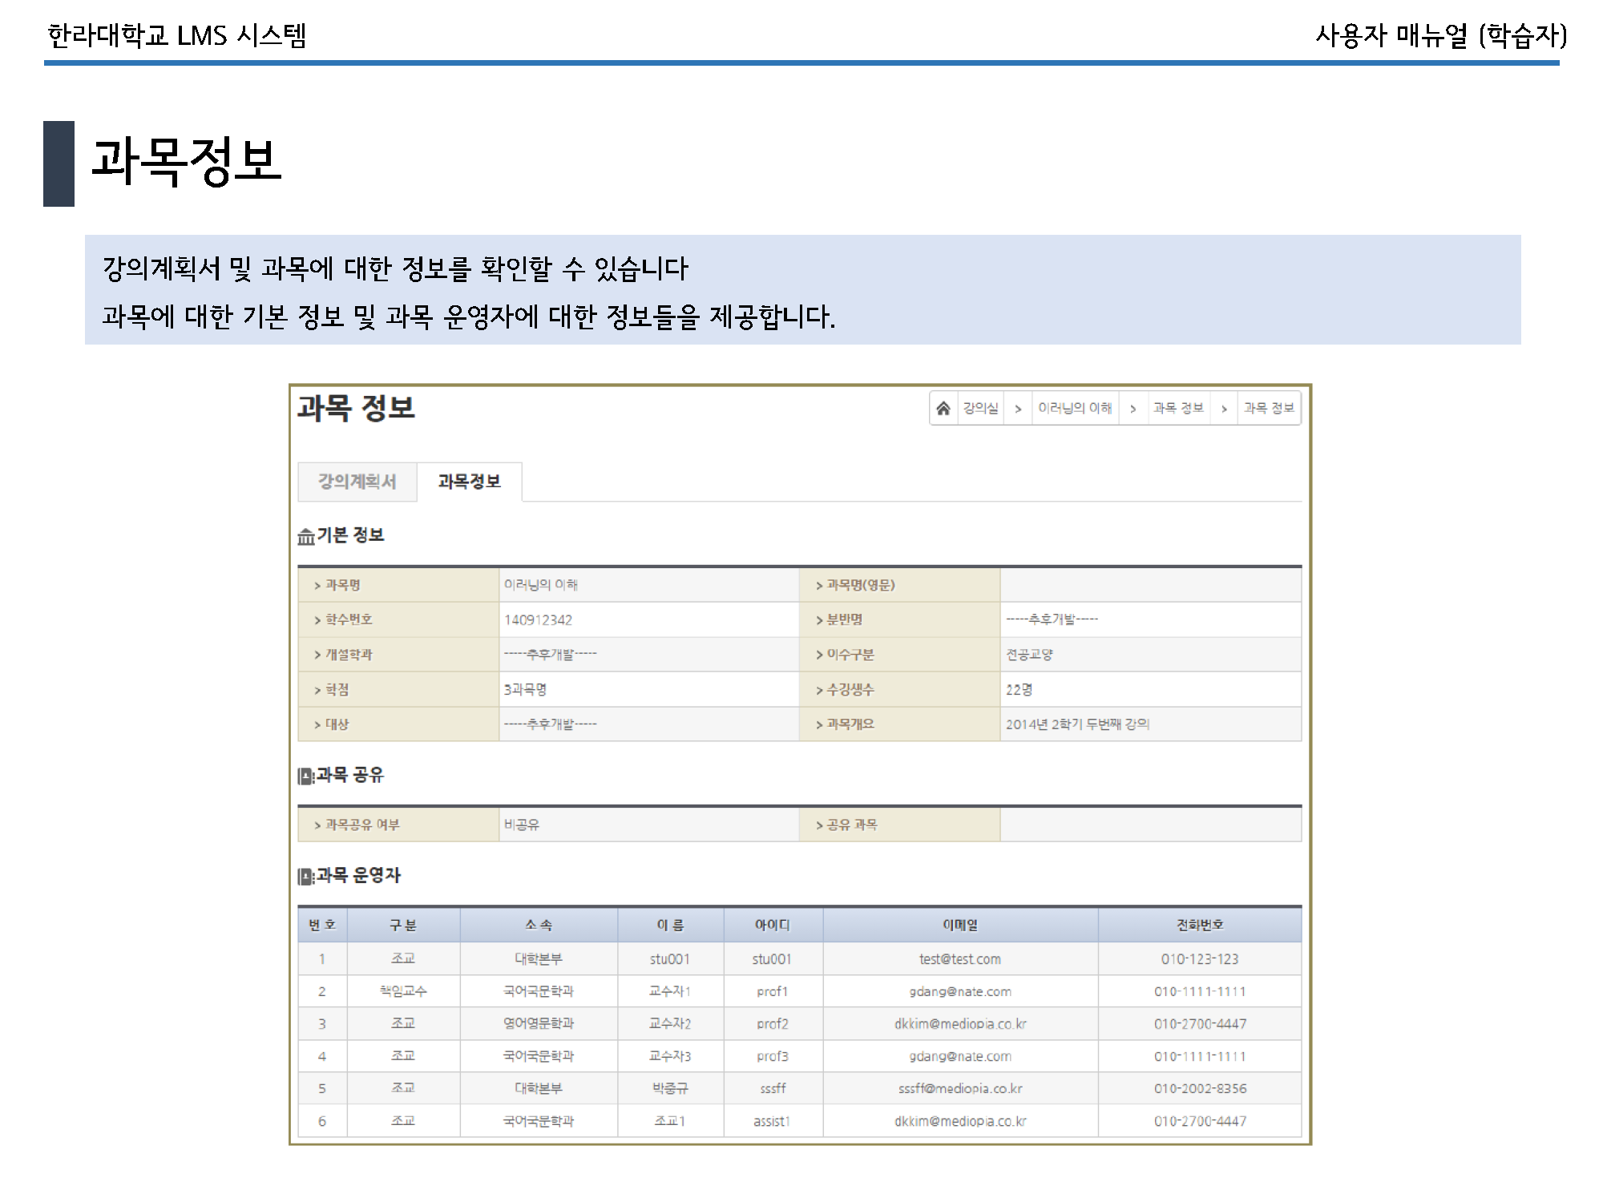Click the home icon in breadcrumb

coord(943,409)
